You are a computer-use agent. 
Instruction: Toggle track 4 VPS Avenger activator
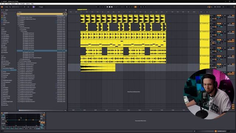[x=219, y=40]
